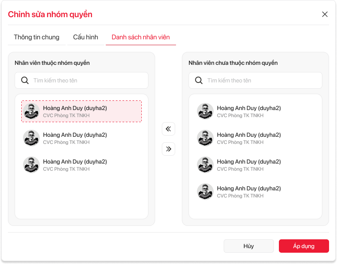Click the double right arrow transfer button
The width and height of the screenshot is (337, 264).
click(x=168, y=149)
